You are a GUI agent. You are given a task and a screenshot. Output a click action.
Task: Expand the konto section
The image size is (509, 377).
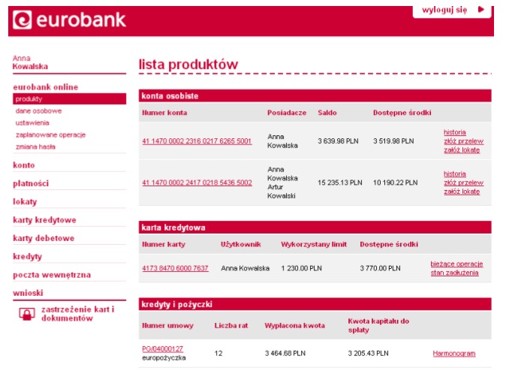tap(24, 165)
